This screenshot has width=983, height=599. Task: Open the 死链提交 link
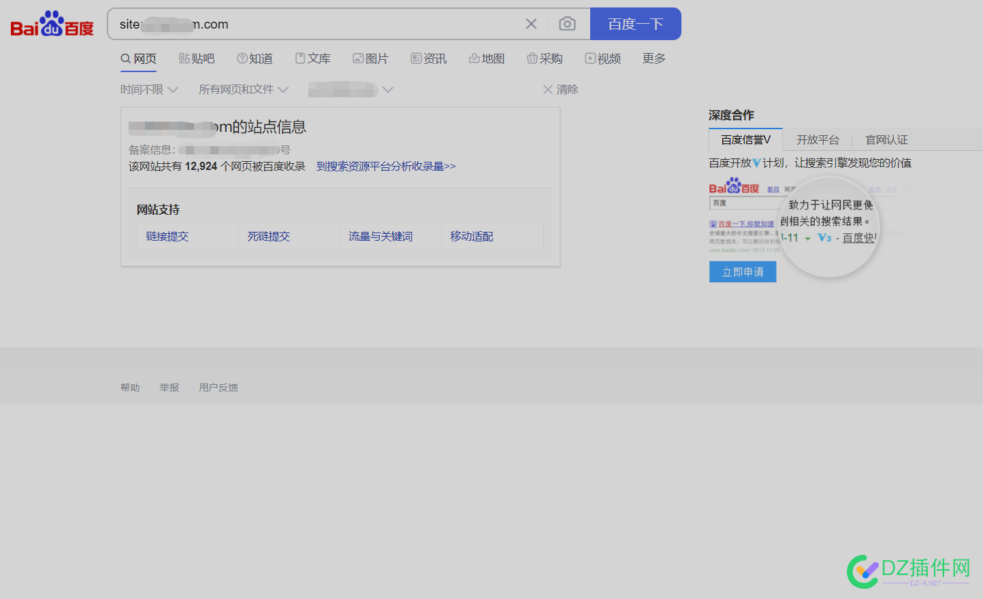click(x=268, y=236)
